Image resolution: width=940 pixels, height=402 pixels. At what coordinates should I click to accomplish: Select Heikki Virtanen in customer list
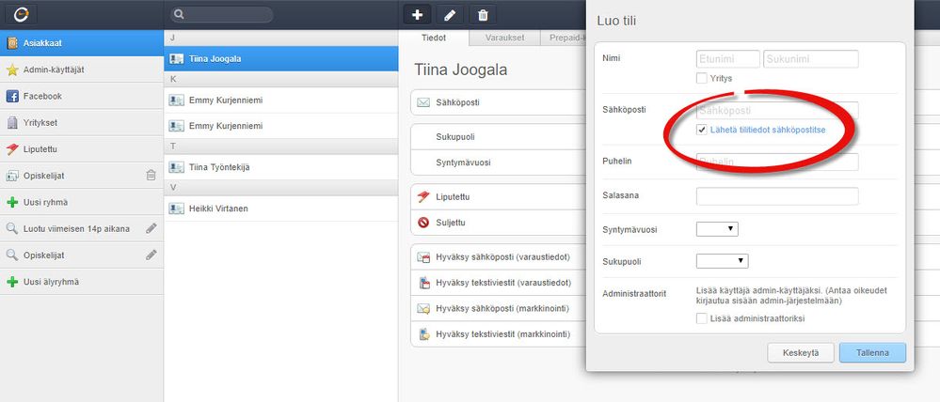tap(280, 209)
